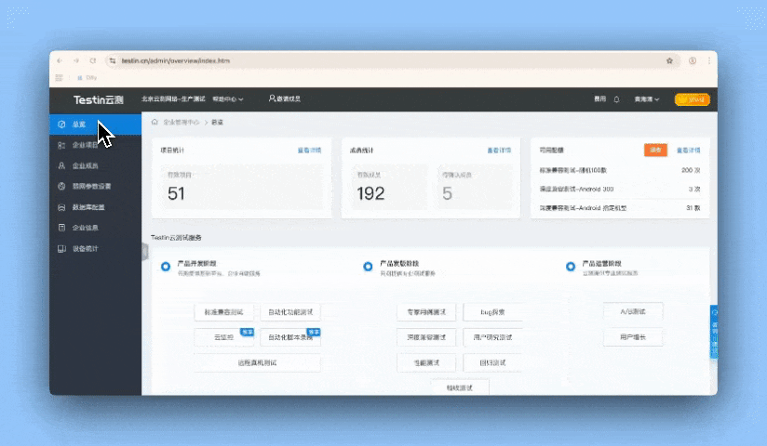
Task: Click 费用 in the top navigation
Action: [599, 98]
